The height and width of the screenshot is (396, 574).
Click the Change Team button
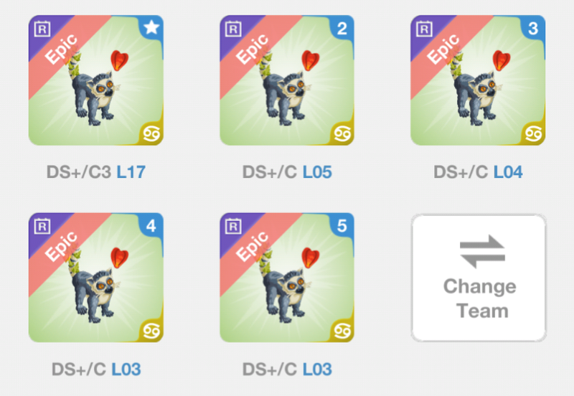[479, 278]
